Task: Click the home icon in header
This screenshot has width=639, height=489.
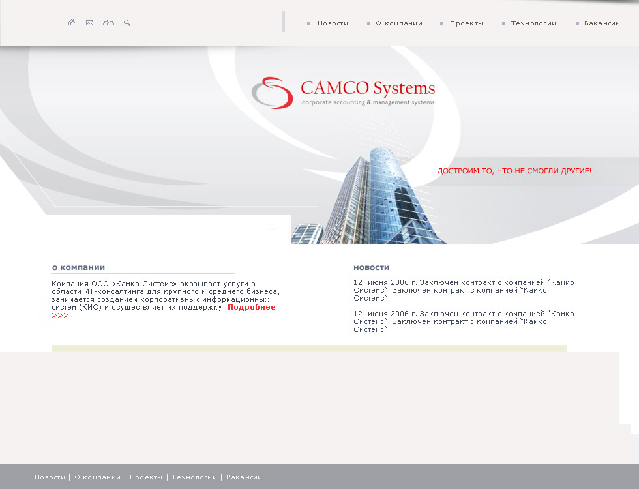Action: tap(71, 22)
